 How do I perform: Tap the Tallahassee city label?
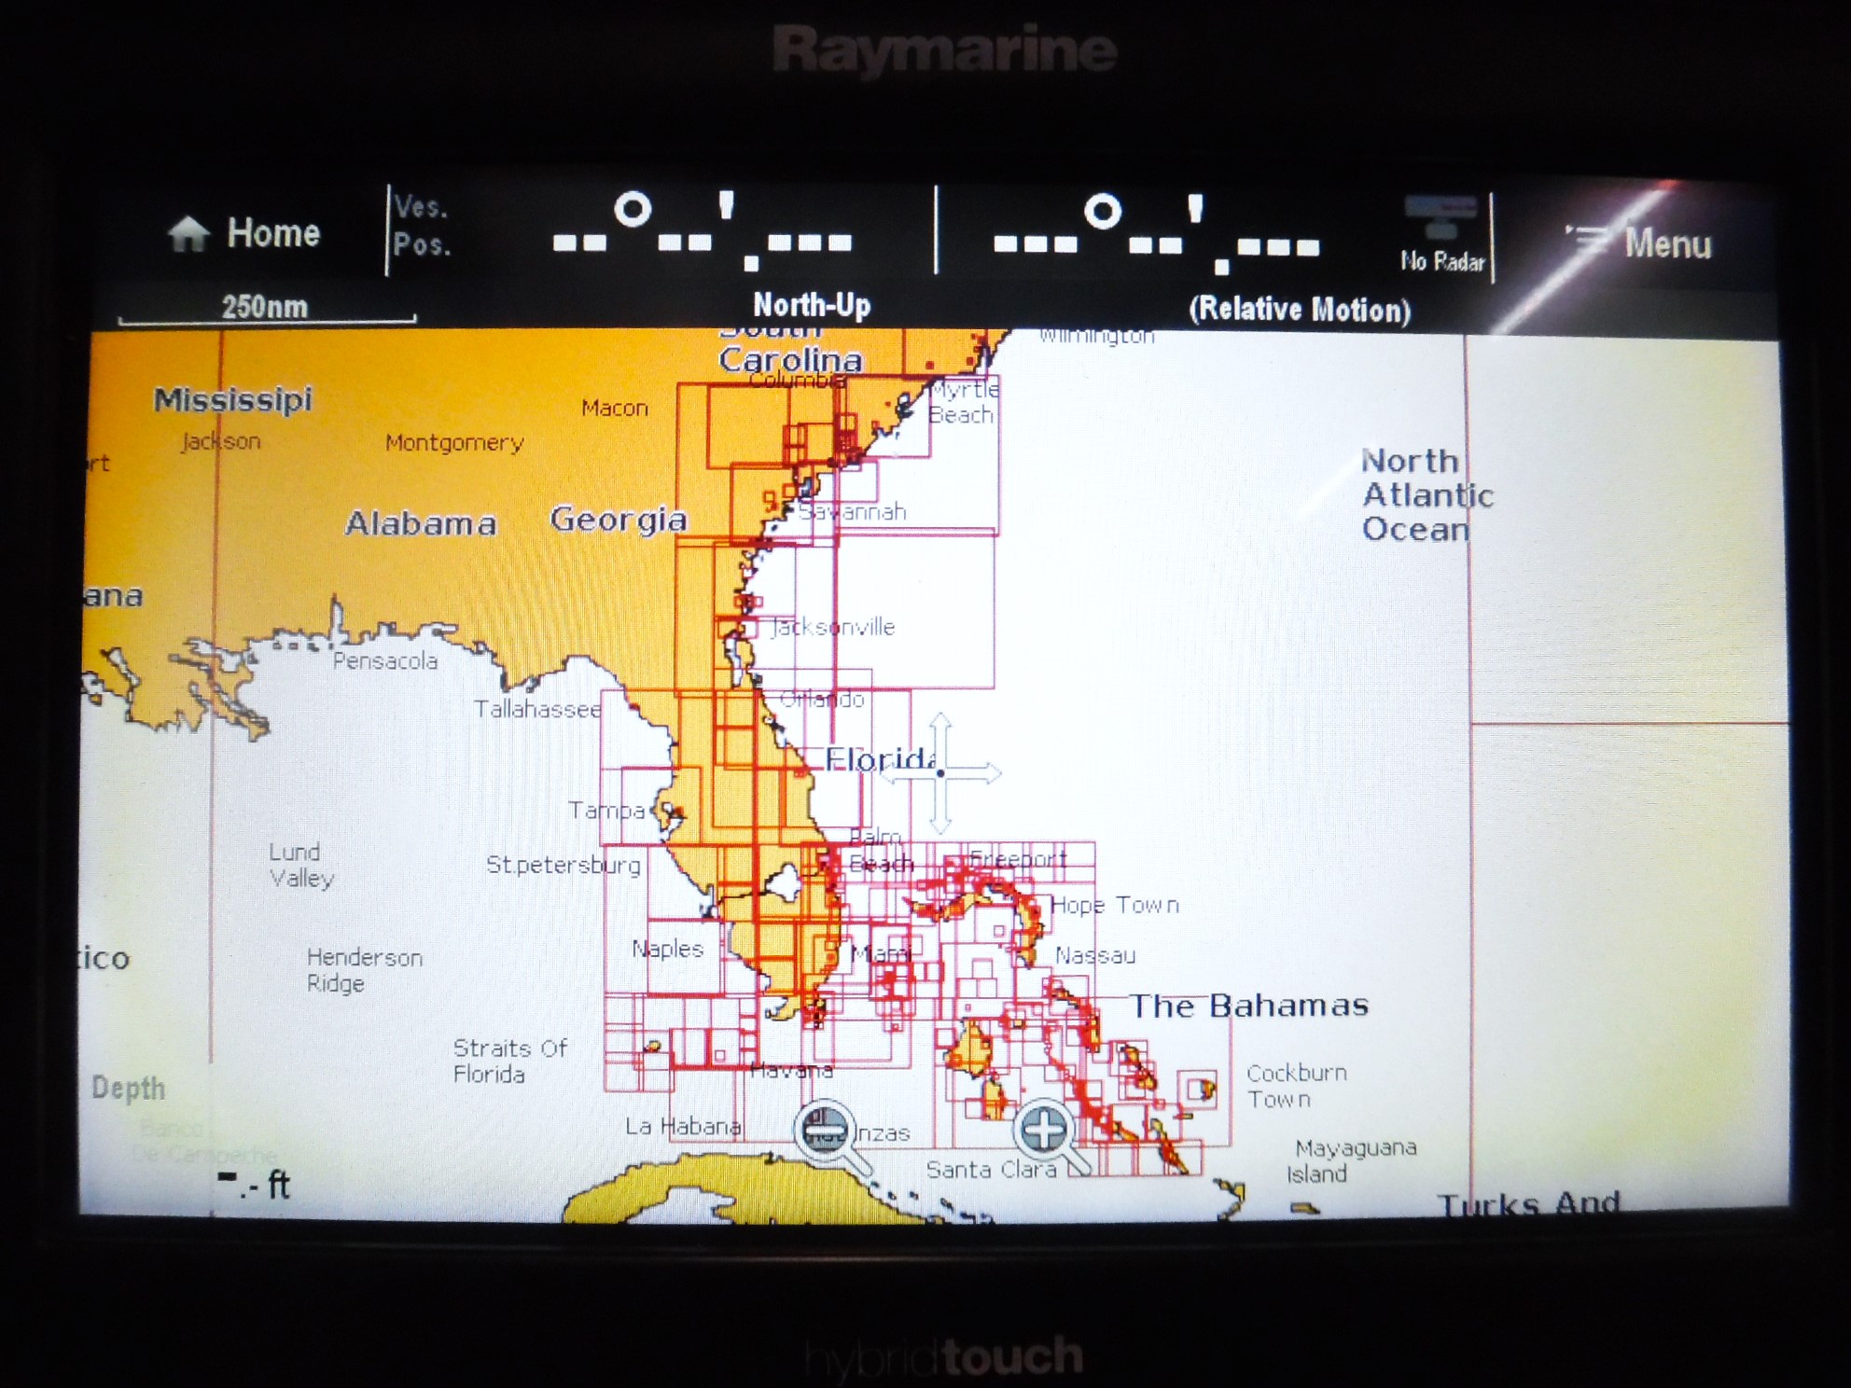537,710
